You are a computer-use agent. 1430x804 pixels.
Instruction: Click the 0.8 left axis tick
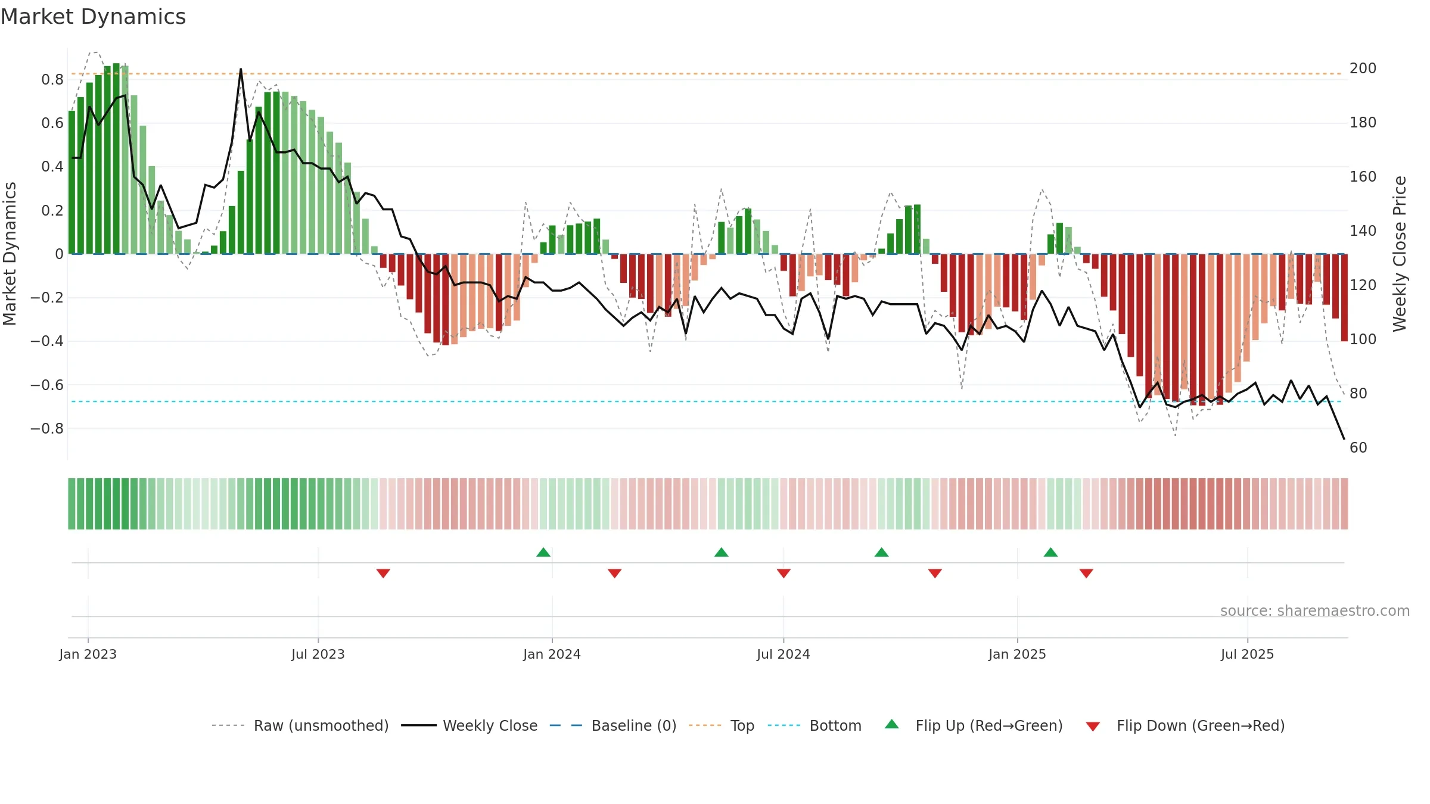coord(52,79)
